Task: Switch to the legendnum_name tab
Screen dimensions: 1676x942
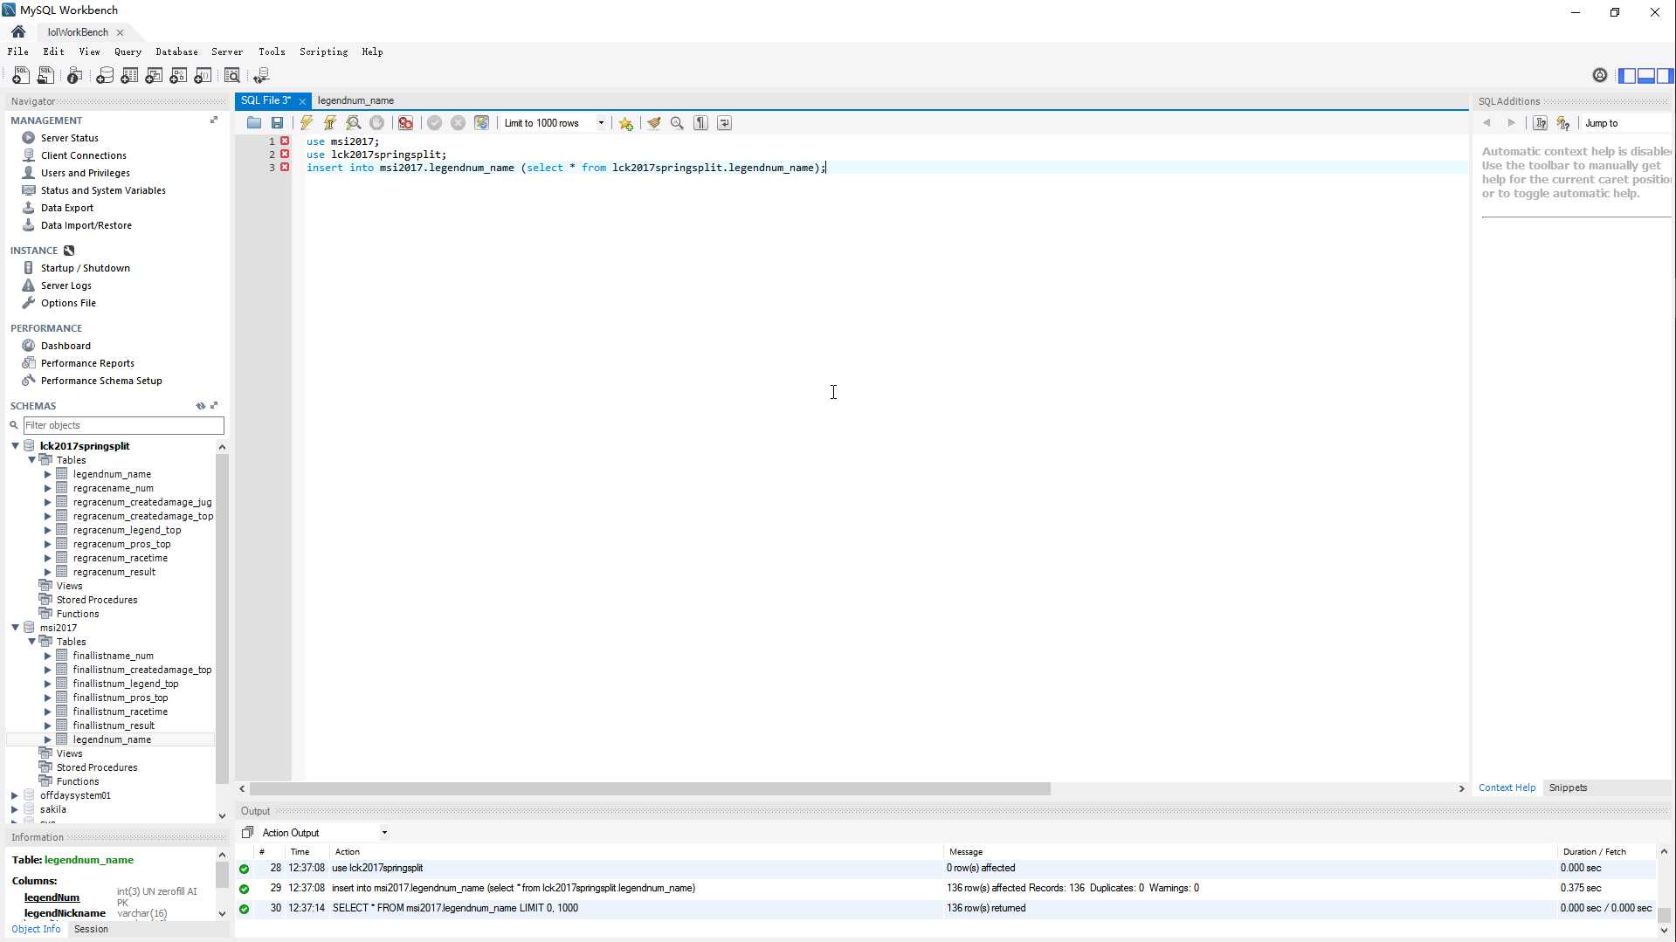Action: coord(355,100)
